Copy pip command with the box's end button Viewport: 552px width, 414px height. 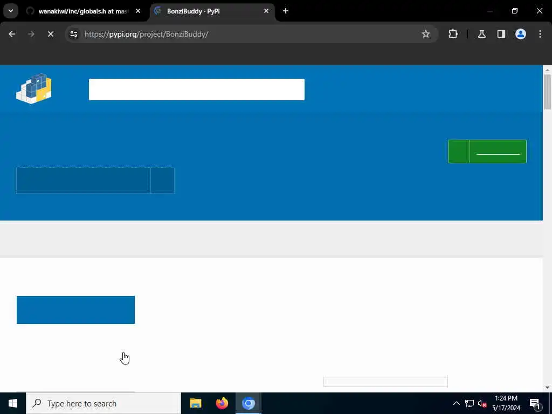pos(162,180)
